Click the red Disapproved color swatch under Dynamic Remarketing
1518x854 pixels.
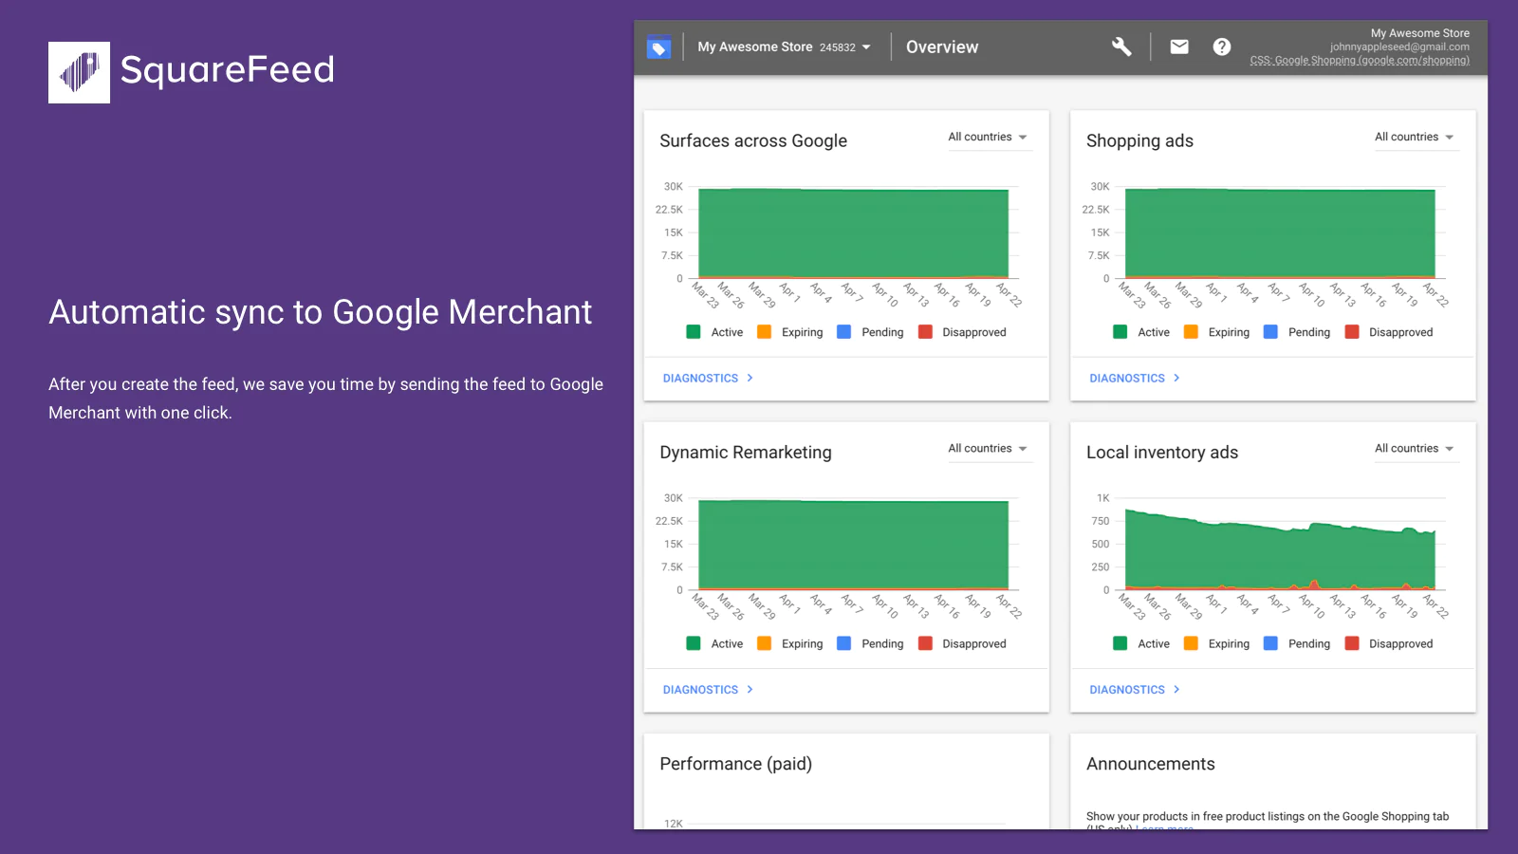click(925, 643)
